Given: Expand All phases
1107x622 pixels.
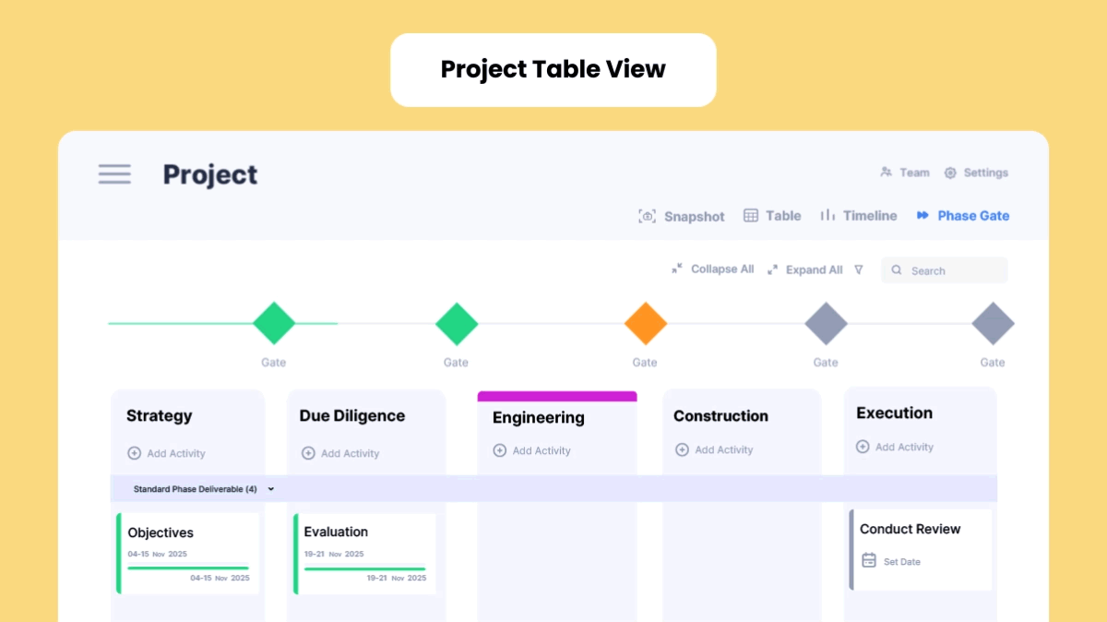Looking at the screenshot, I should coord(804,269).
